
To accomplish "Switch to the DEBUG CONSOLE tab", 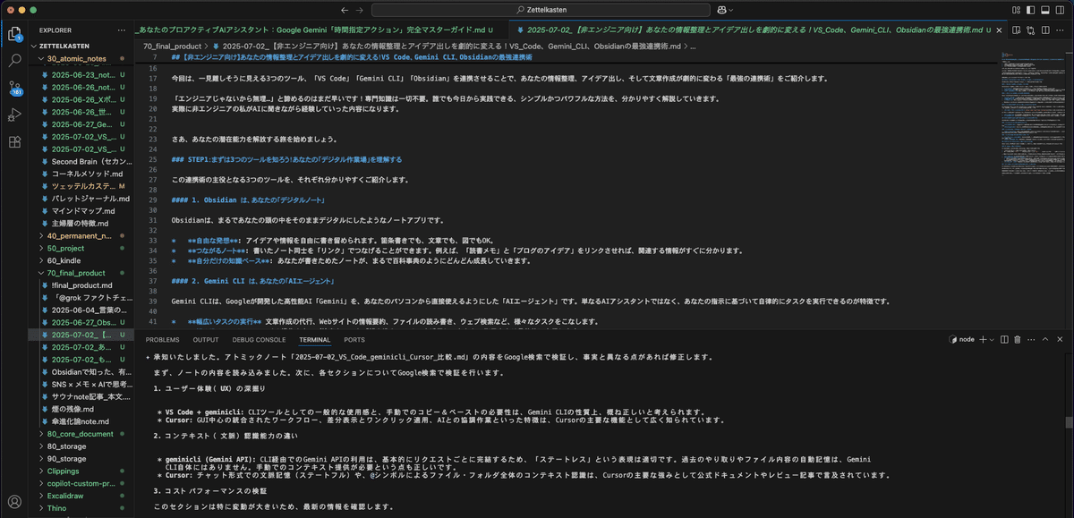I will pos(259,339).
